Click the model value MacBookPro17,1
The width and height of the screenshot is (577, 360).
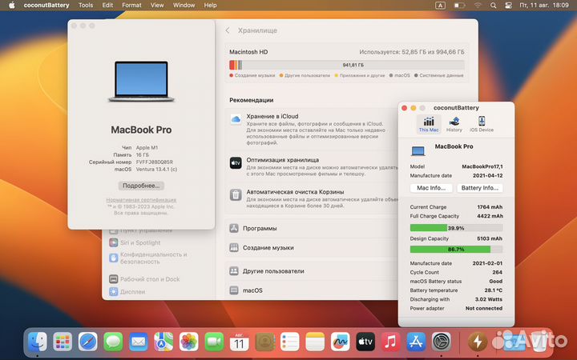pyautogui.click(x=482, y=166)
